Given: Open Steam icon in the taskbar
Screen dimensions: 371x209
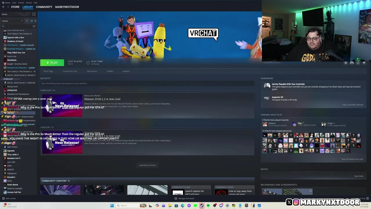Looking at the screenshot, I should click(x=202, y=206).
